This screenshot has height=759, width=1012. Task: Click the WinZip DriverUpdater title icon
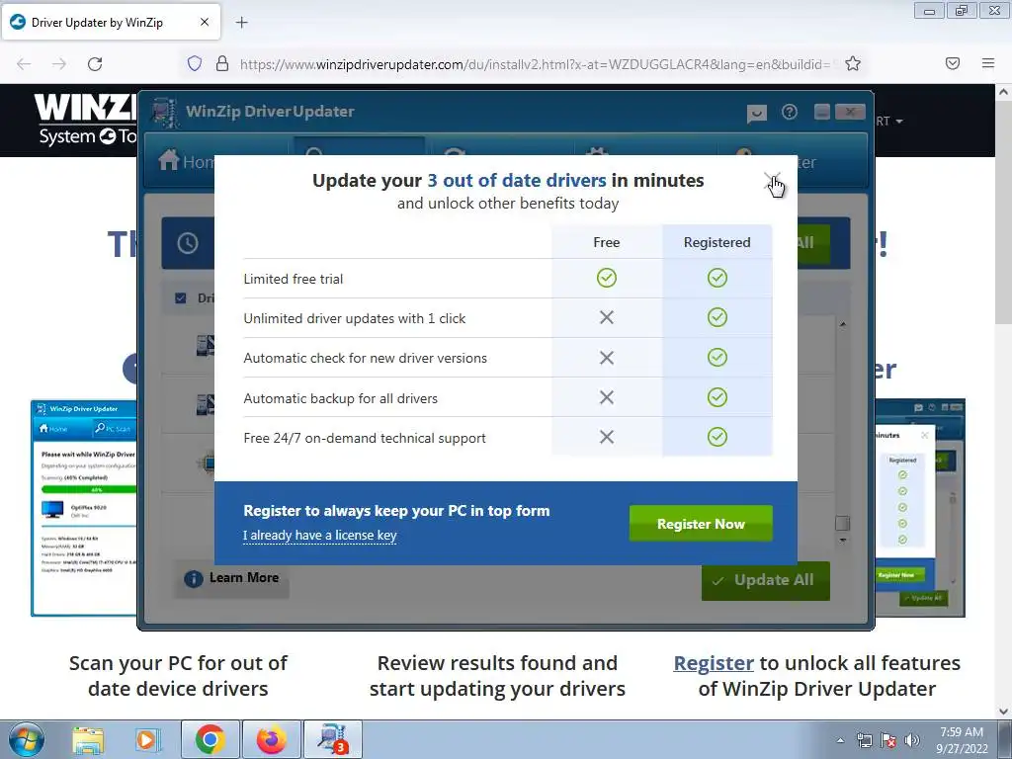click(165, 113)
